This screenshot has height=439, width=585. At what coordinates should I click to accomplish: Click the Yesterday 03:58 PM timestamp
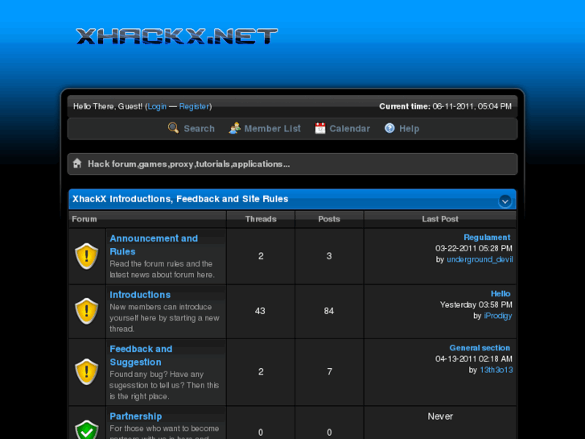pyautogui.click(x=476, y=304)
